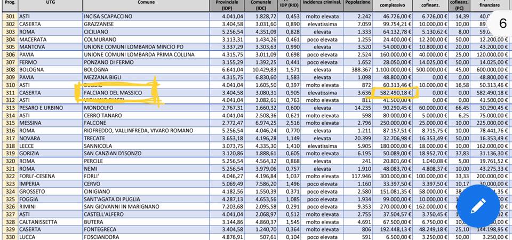Select the UTG column header
The height and width of the screenshot is (240, 512).
50,5
